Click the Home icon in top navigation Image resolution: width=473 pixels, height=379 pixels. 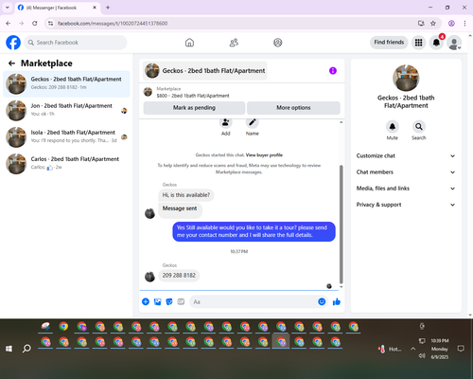tap(189, 43)
